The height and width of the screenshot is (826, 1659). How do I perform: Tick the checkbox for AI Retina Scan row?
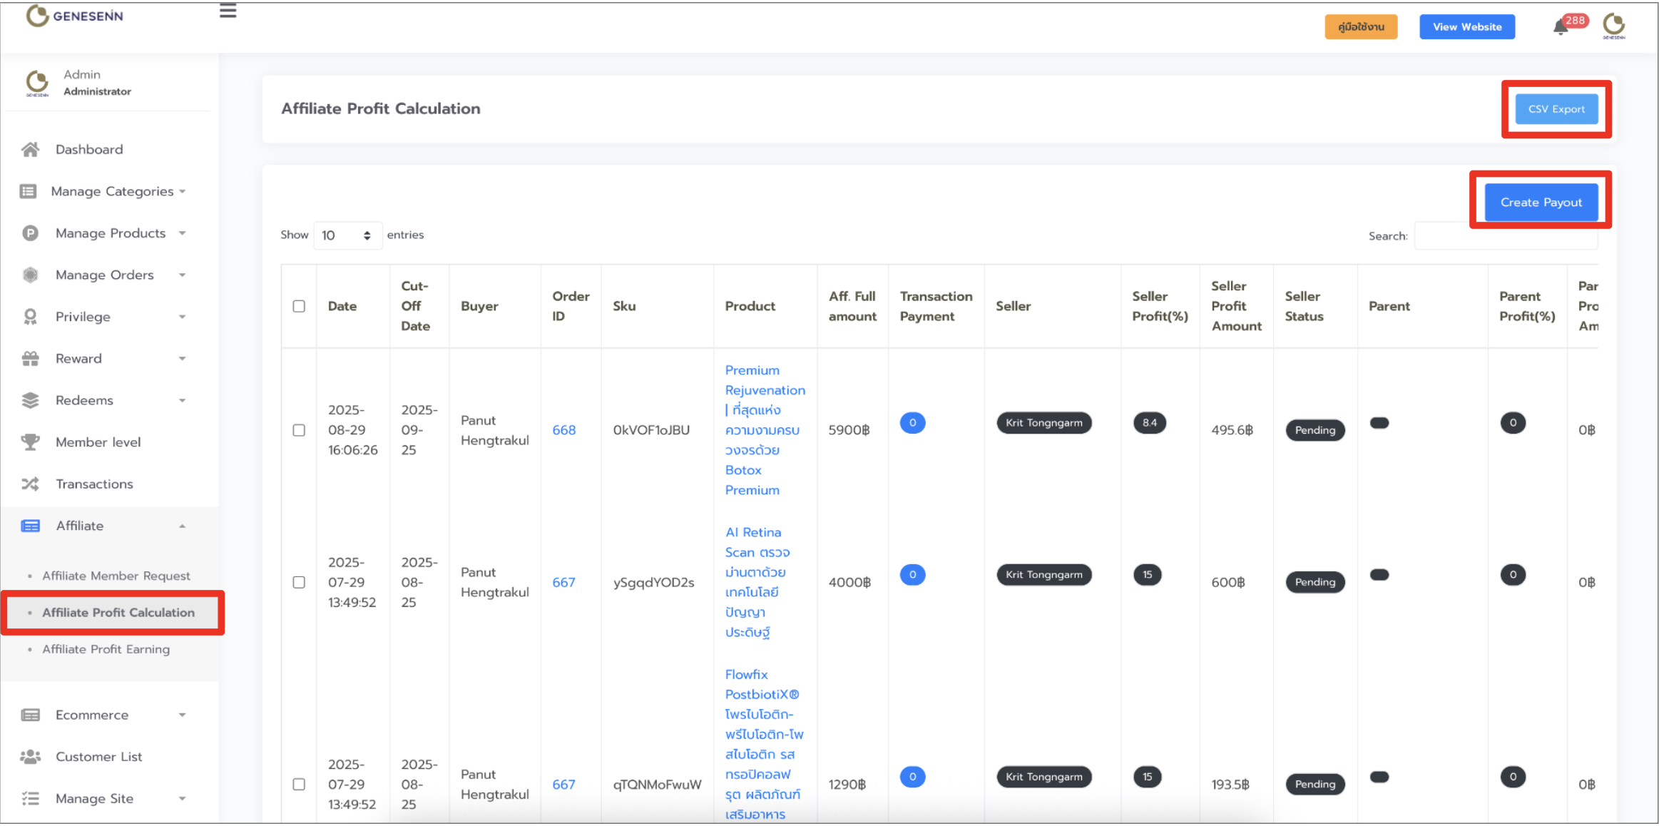299,582
